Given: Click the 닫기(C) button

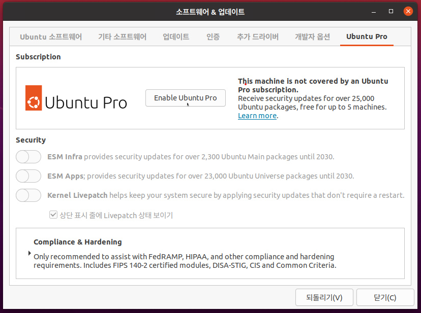Looking at the screenshot, I should (x=385, y=297).
